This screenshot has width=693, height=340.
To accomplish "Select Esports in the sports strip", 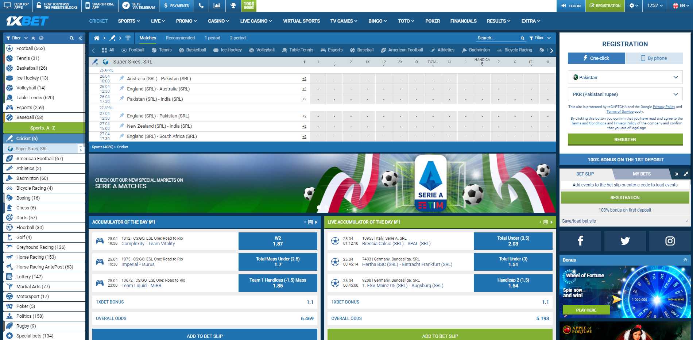I will click(332, 50).
